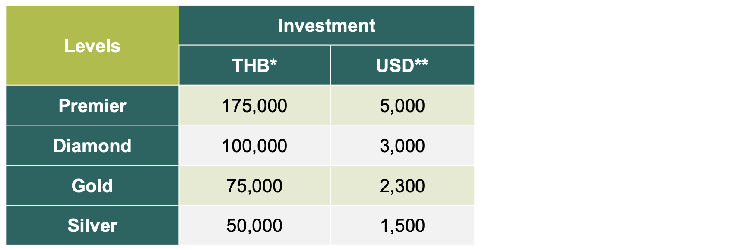Click the double asterisk after USD
742x250 pixels.
(422, 62)
